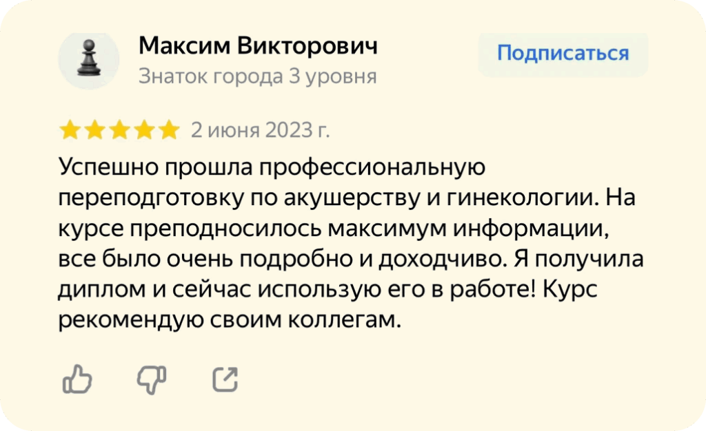Subscribe via the Подписаться button
Screen dimensions: 706x431
point(563,54)
